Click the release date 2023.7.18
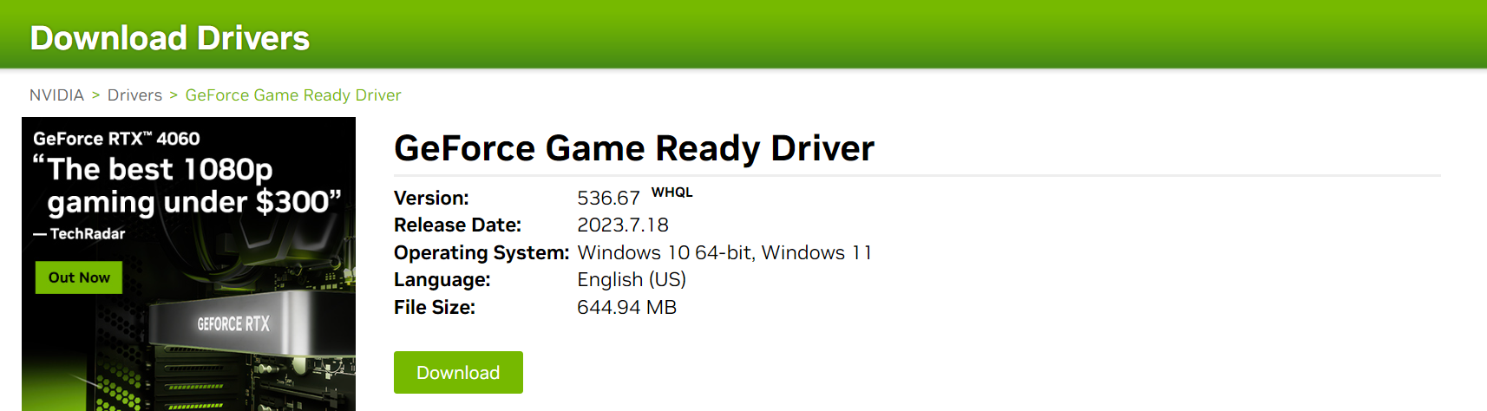 pos(622,225)
